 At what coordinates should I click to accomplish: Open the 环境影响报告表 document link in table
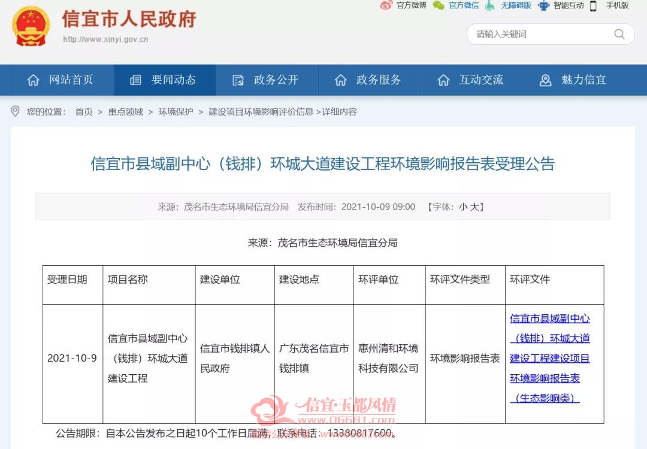[x=549, y=358]
